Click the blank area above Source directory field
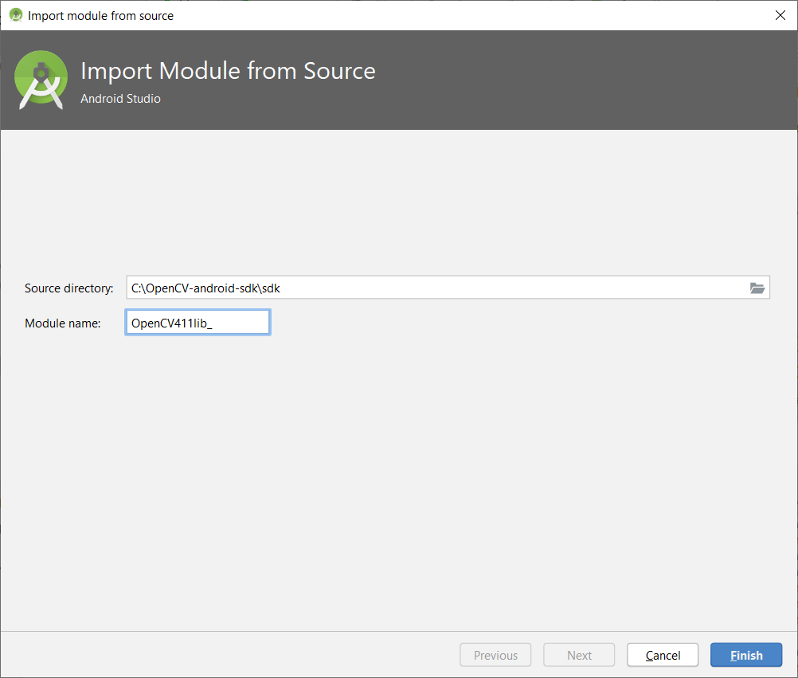Viewport: 798px width, 678px height. coord(398,199)
